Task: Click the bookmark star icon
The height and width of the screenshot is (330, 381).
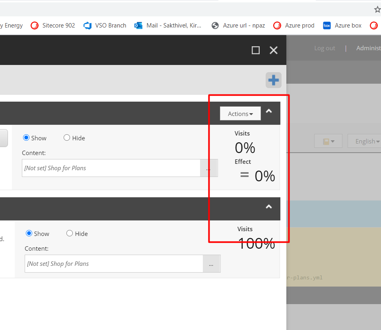Action: (x=377, y=10)
